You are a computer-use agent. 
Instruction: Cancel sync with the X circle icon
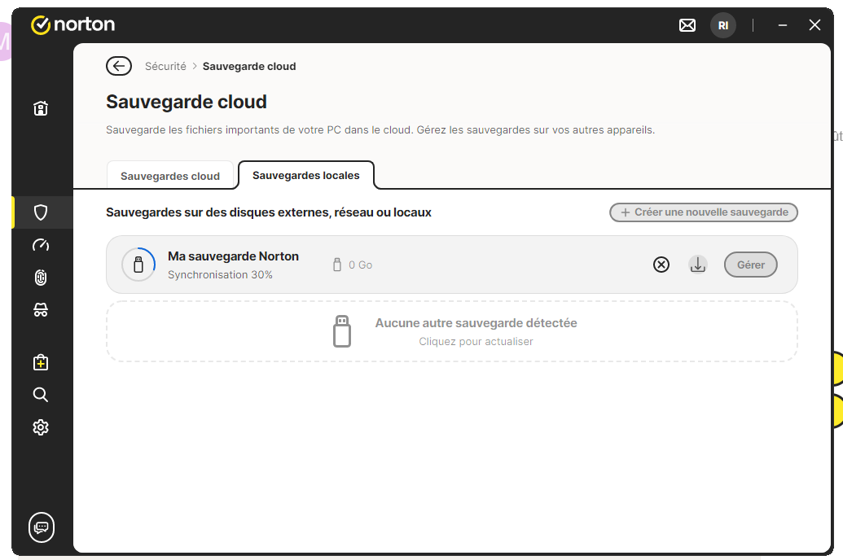pyautogui.click(x=661, y=265)
